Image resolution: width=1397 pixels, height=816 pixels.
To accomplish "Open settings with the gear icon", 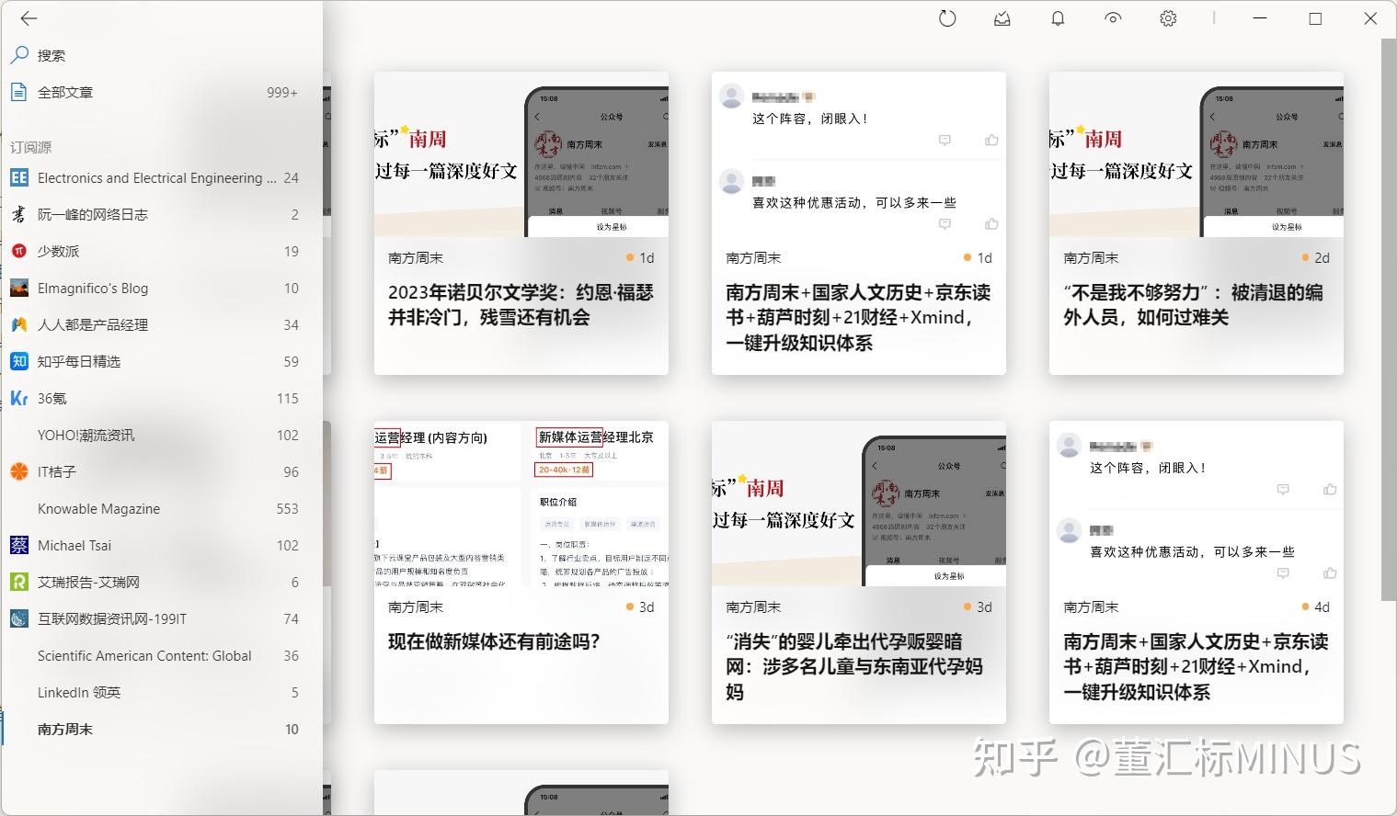I will click(x=1168, y=18).
